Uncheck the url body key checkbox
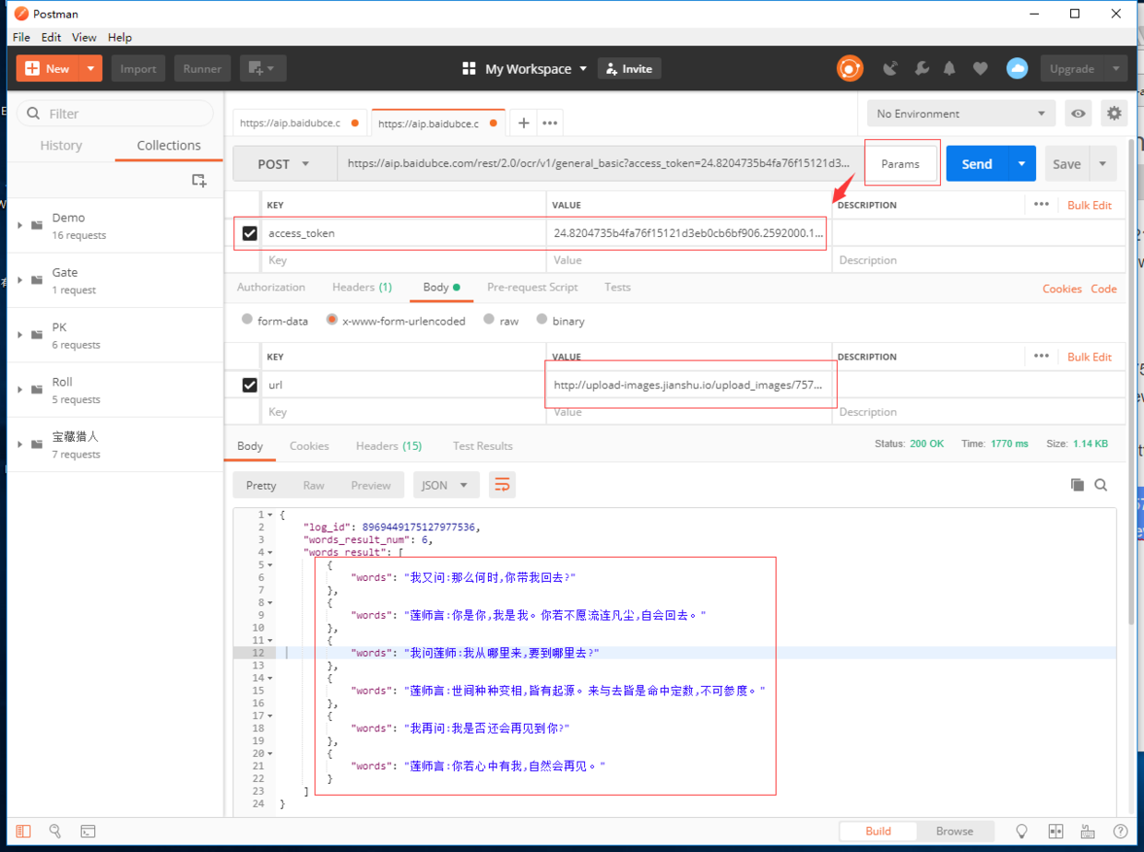Screen dimensions: 1144x852 (x=249, y=385)
